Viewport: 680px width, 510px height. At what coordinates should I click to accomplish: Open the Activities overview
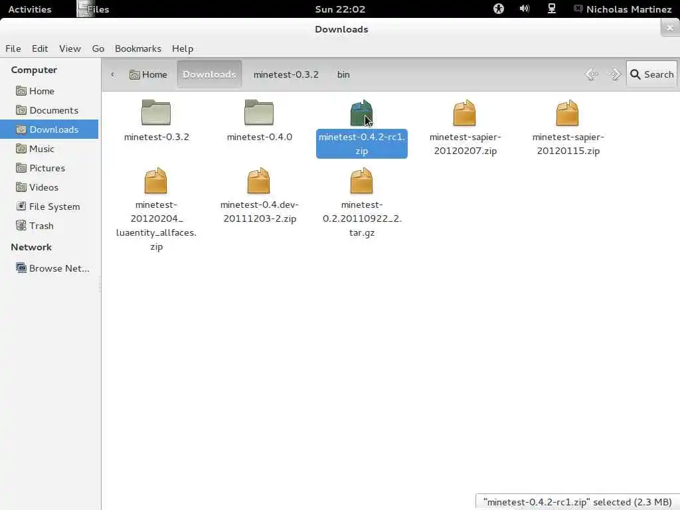tap(29, 9)
